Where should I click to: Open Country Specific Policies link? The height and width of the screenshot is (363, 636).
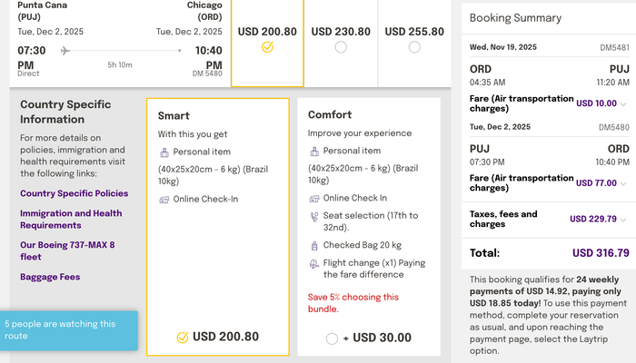[x=75, y=193]
